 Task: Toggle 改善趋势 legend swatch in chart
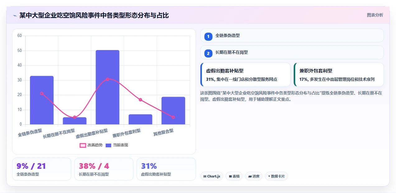click(x=83, y=145)
